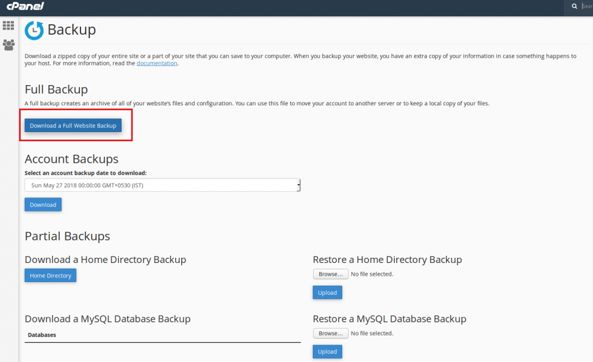The image size is (593, 362).
Task: Click the Home Directory backup button
Action: coord(50,275)
